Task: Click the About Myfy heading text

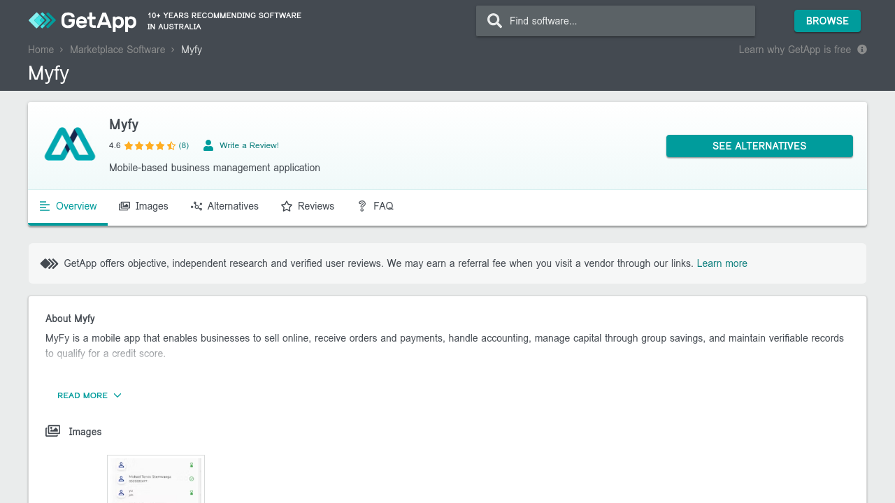Action: pyautogui.click(x=70, y=319)
